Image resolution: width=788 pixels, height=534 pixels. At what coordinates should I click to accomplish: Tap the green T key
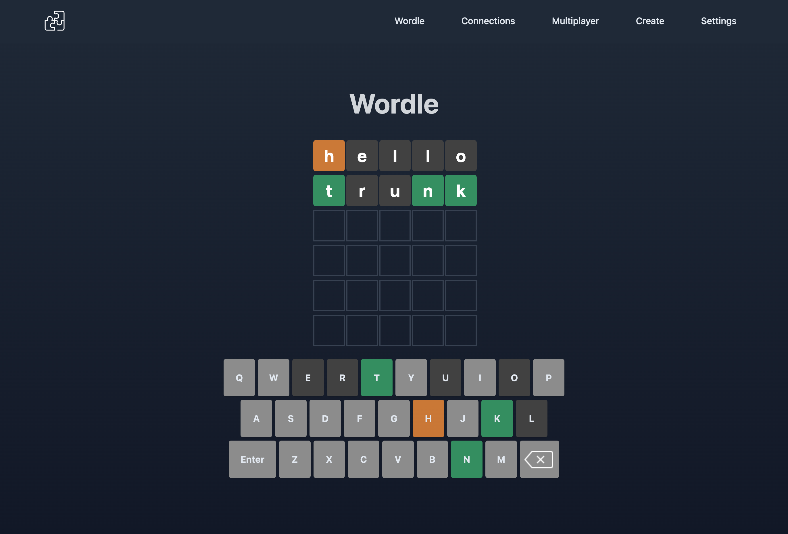pyautogui.click(x=377, y=377)
